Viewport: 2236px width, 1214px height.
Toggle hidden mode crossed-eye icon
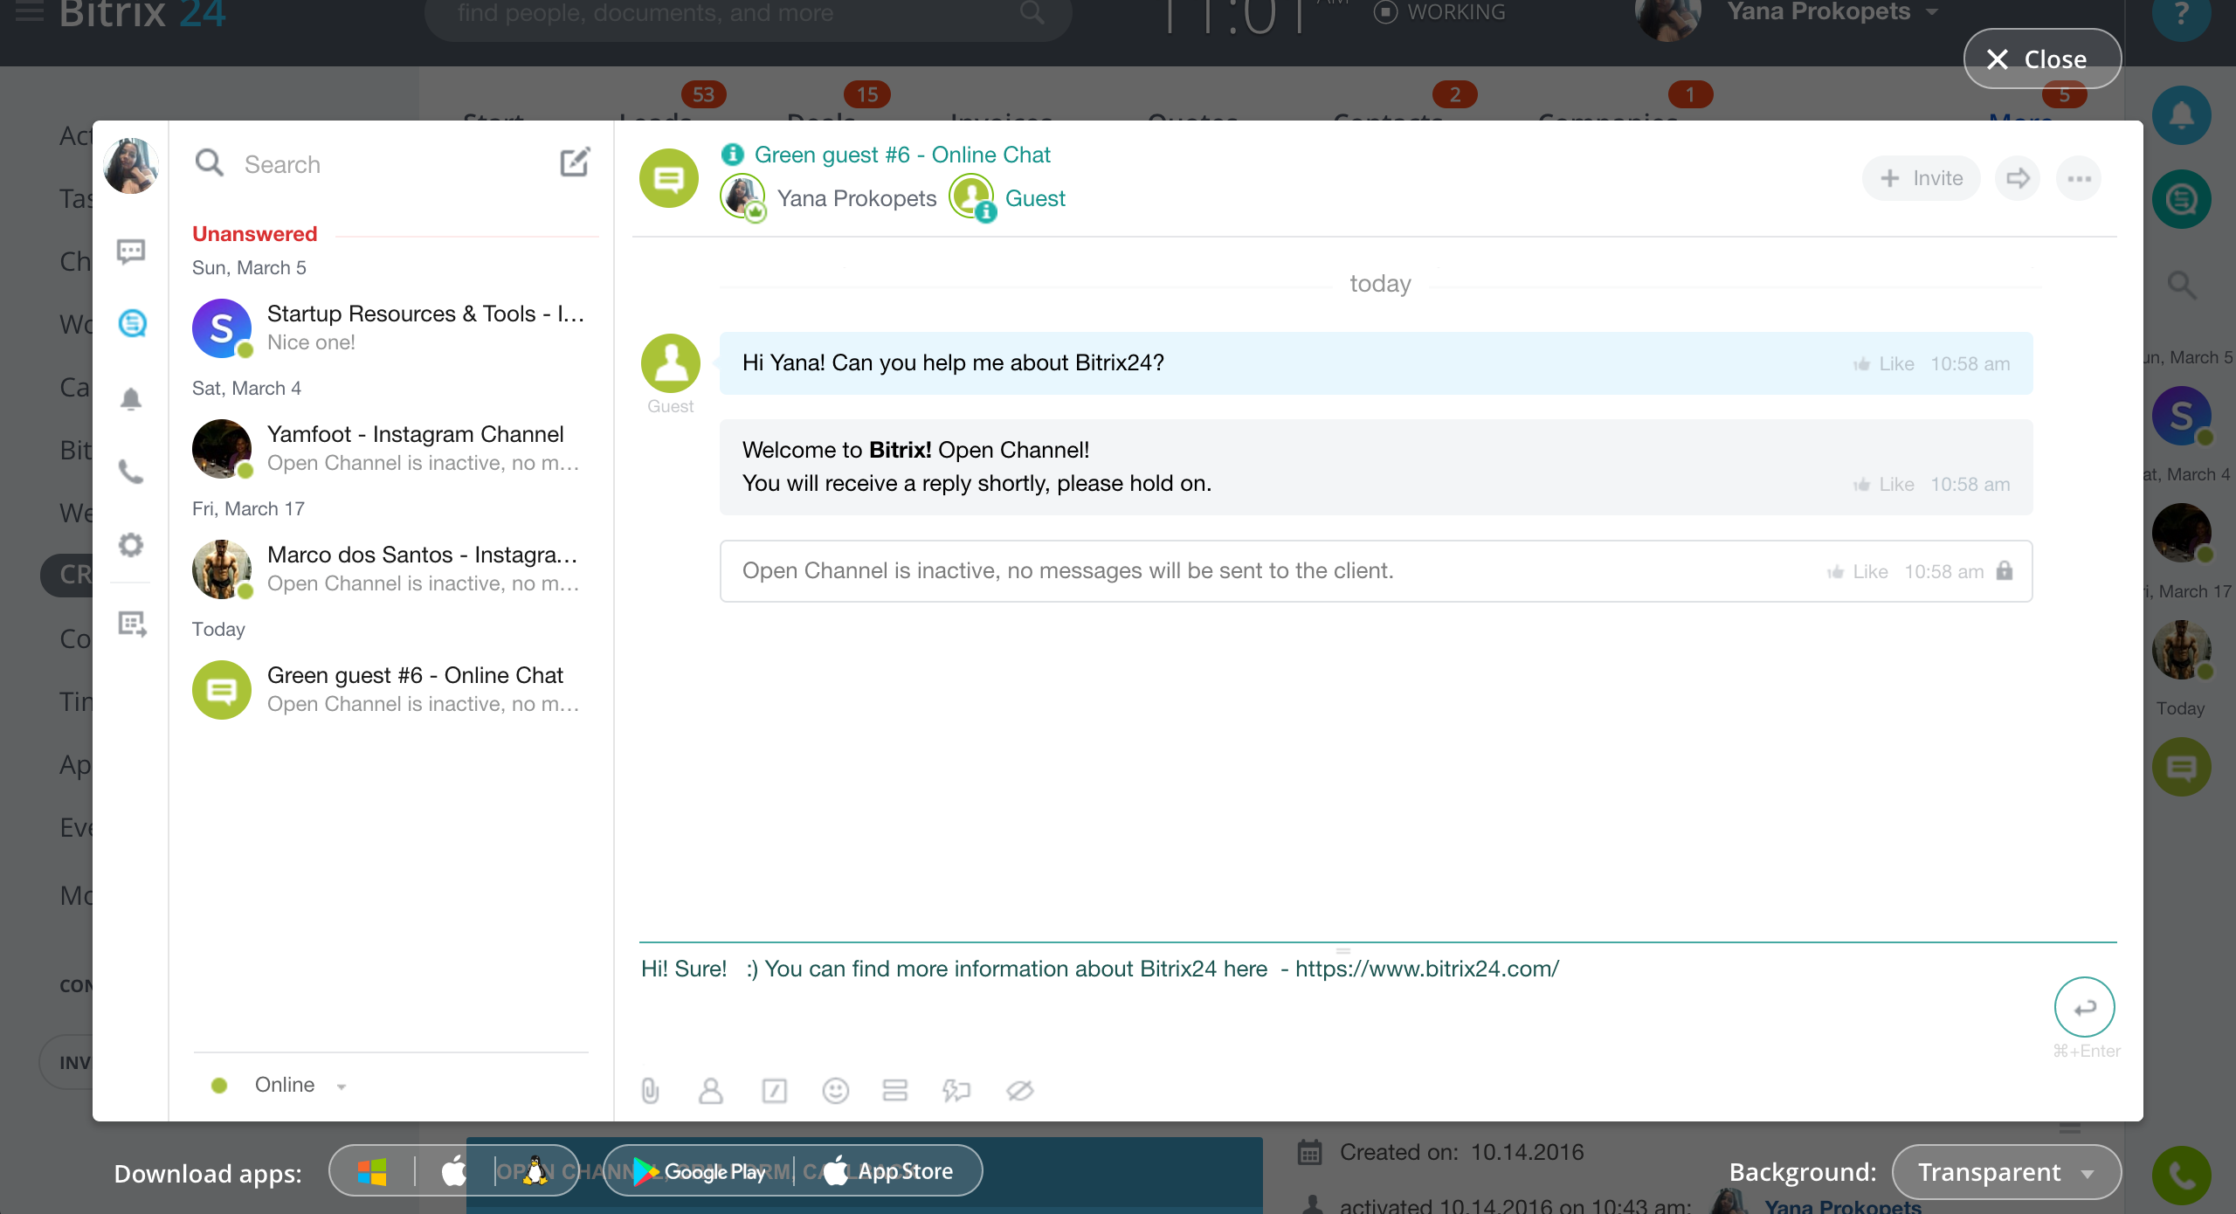tap(1019, 1090)
